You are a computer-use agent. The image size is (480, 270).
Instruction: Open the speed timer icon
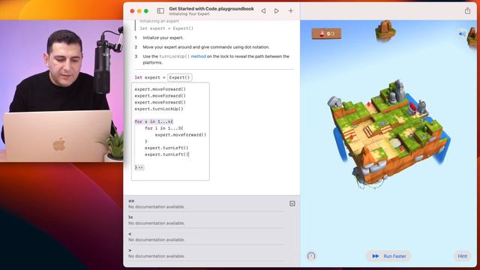(x=311, y=256)
